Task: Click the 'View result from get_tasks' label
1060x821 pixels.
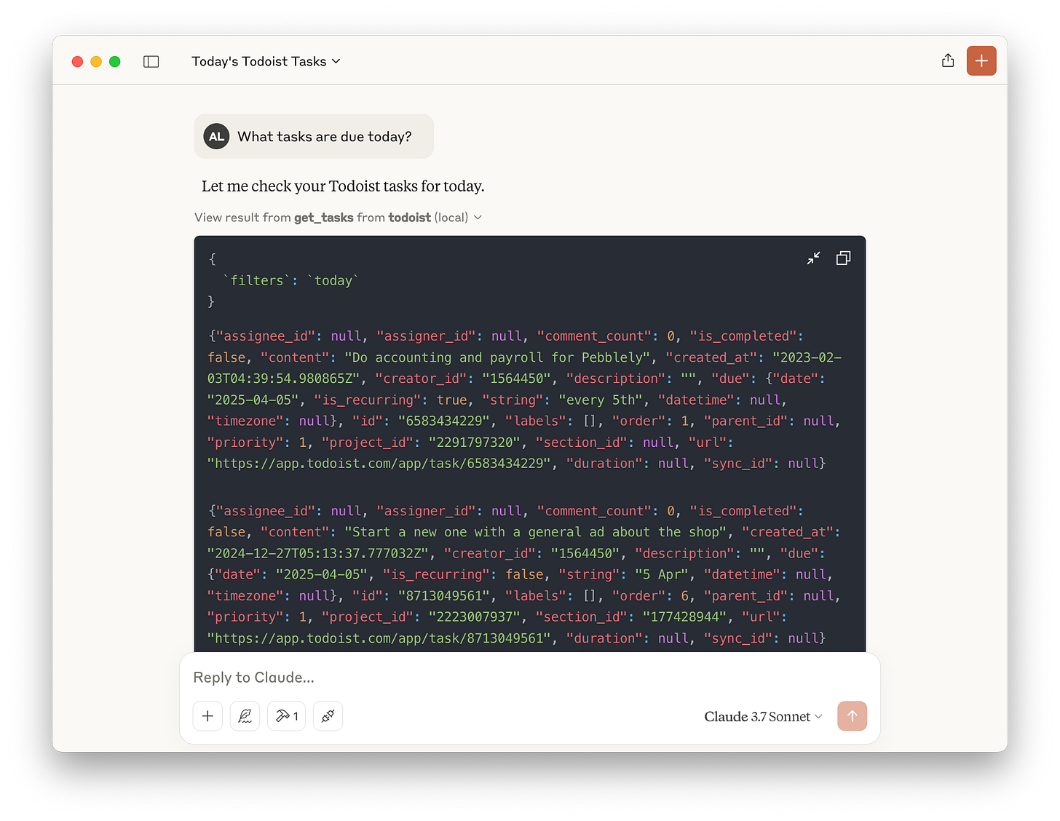Action: [x=331, y=218]
